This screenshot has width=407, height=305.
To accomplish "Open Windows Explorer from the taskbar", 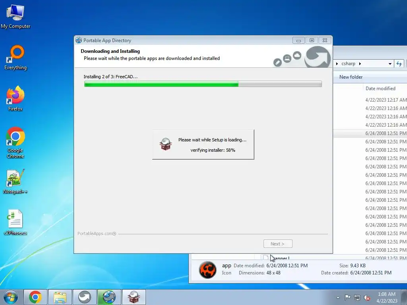I will click(60, 297).
